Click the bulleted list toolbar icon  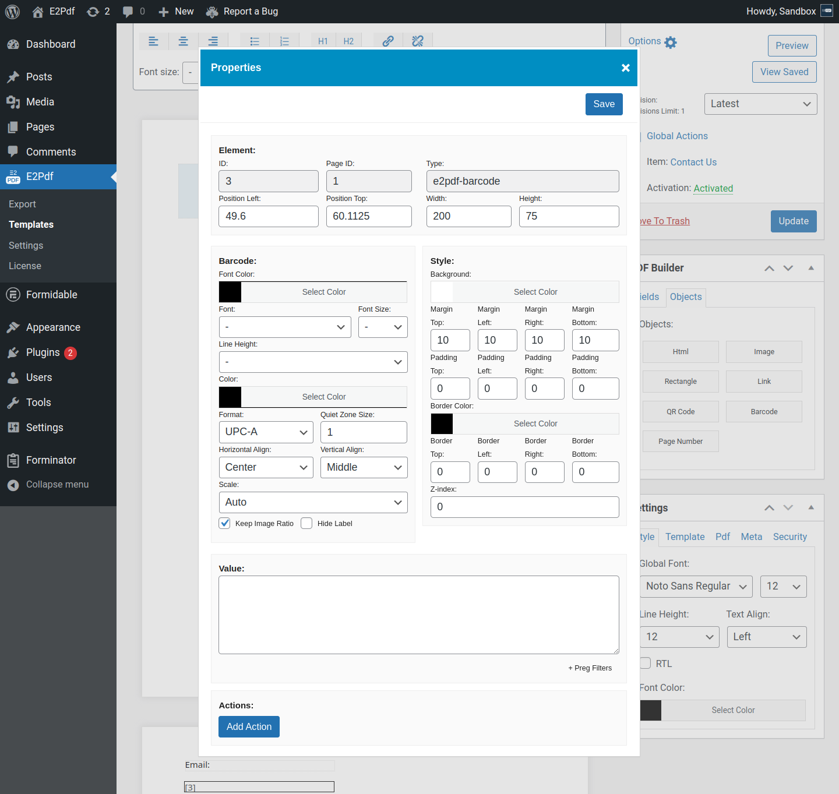[x=255, y=41]
